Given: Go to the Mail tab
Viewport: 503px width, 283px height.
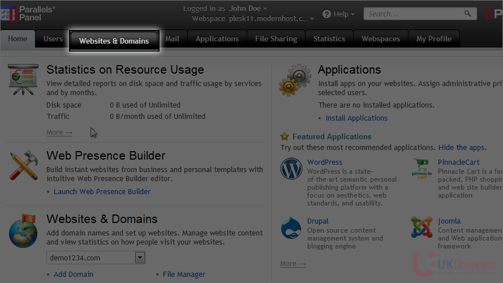Looking at the screenshot, I should coord(172,39).
